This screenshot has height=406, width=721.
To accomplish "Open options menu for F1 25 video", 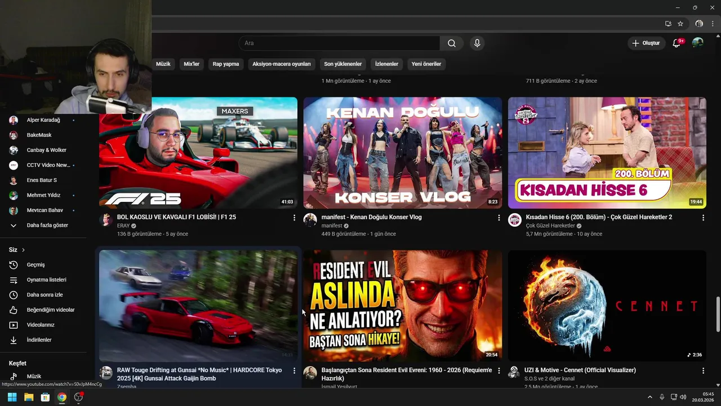I will tap(294, 218).
